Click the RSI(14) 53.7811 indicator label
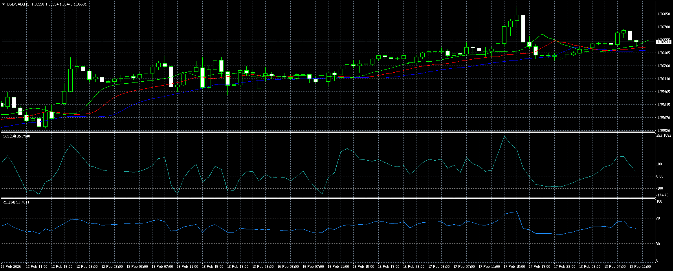 click(16, 202)
